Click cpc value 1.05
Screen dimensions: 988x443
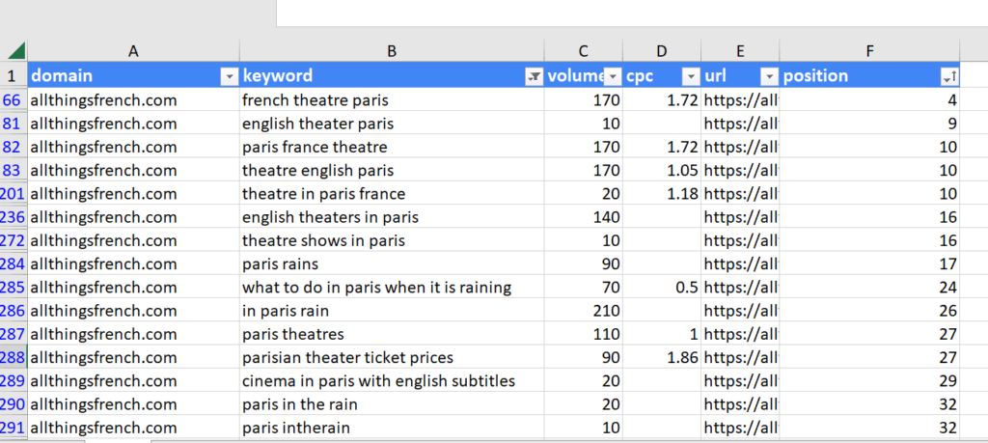click(x=662, y=170)
